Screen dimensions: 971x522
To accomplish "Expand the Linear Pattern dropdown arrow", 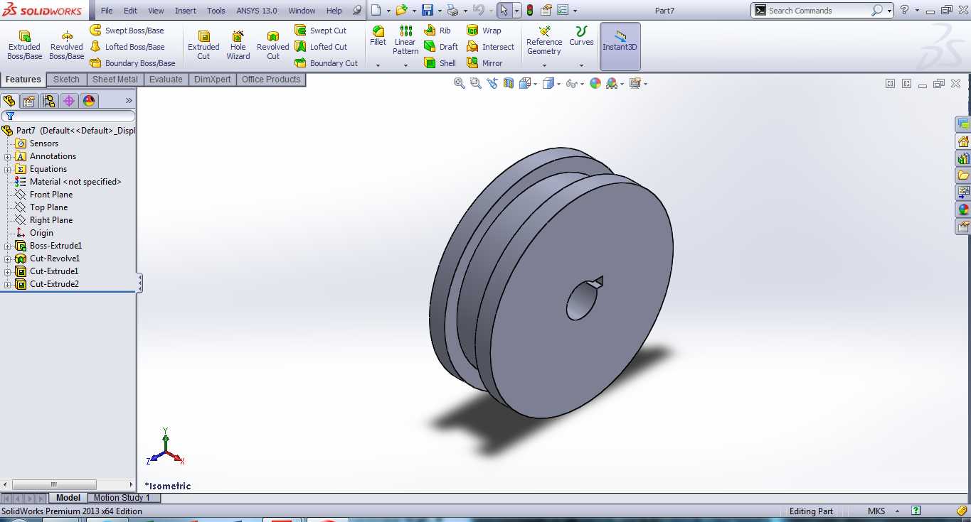I will coord(405,65).
